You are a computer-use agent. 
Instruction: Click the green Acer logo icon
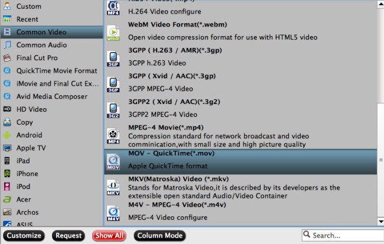coord(7,200)
